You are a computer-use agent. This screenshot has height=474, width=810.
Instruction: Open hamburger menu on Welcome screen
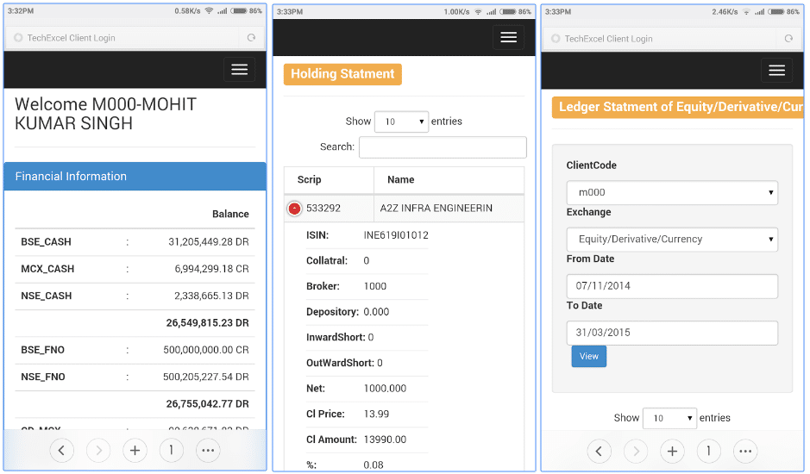pos(239,70)
